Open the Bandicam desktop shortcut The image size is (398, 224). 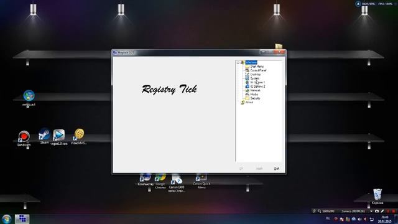click(x=24, y=139)
